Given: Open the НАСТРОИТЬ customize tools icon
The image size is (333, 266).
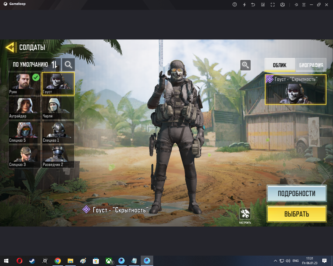Looking at the screenshot, I should click(245, 214).
